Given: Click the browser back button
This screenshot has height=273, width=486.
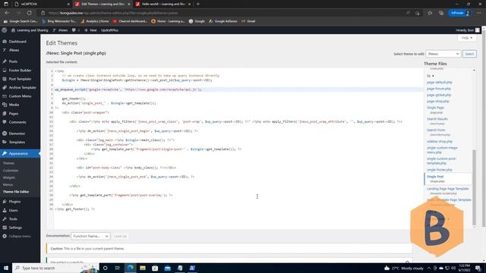Looking at the screenshot, I should [x=7, y=13].
